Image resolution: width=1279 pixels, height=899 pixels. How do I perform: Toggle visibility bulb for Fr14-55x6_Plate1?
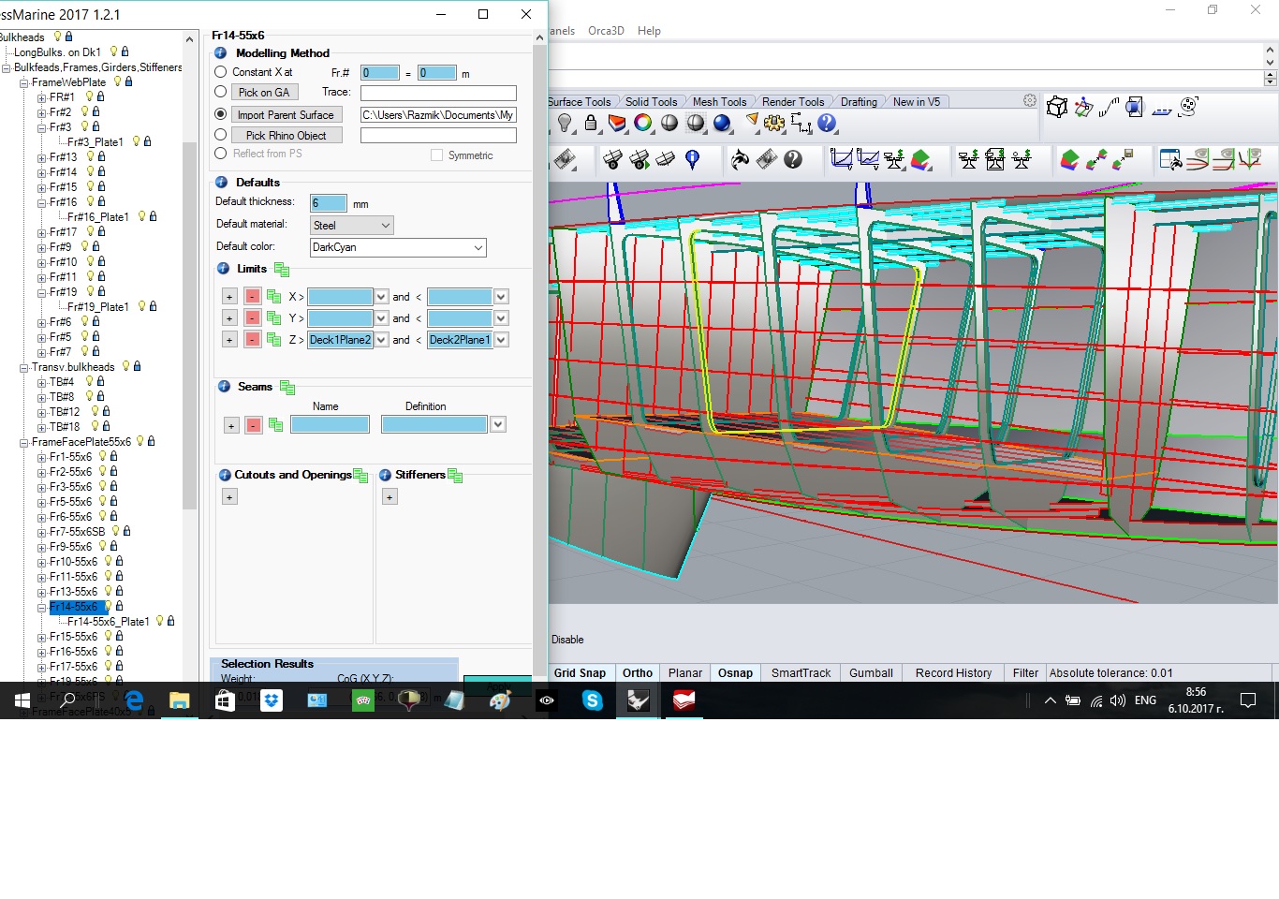point(160,621)
